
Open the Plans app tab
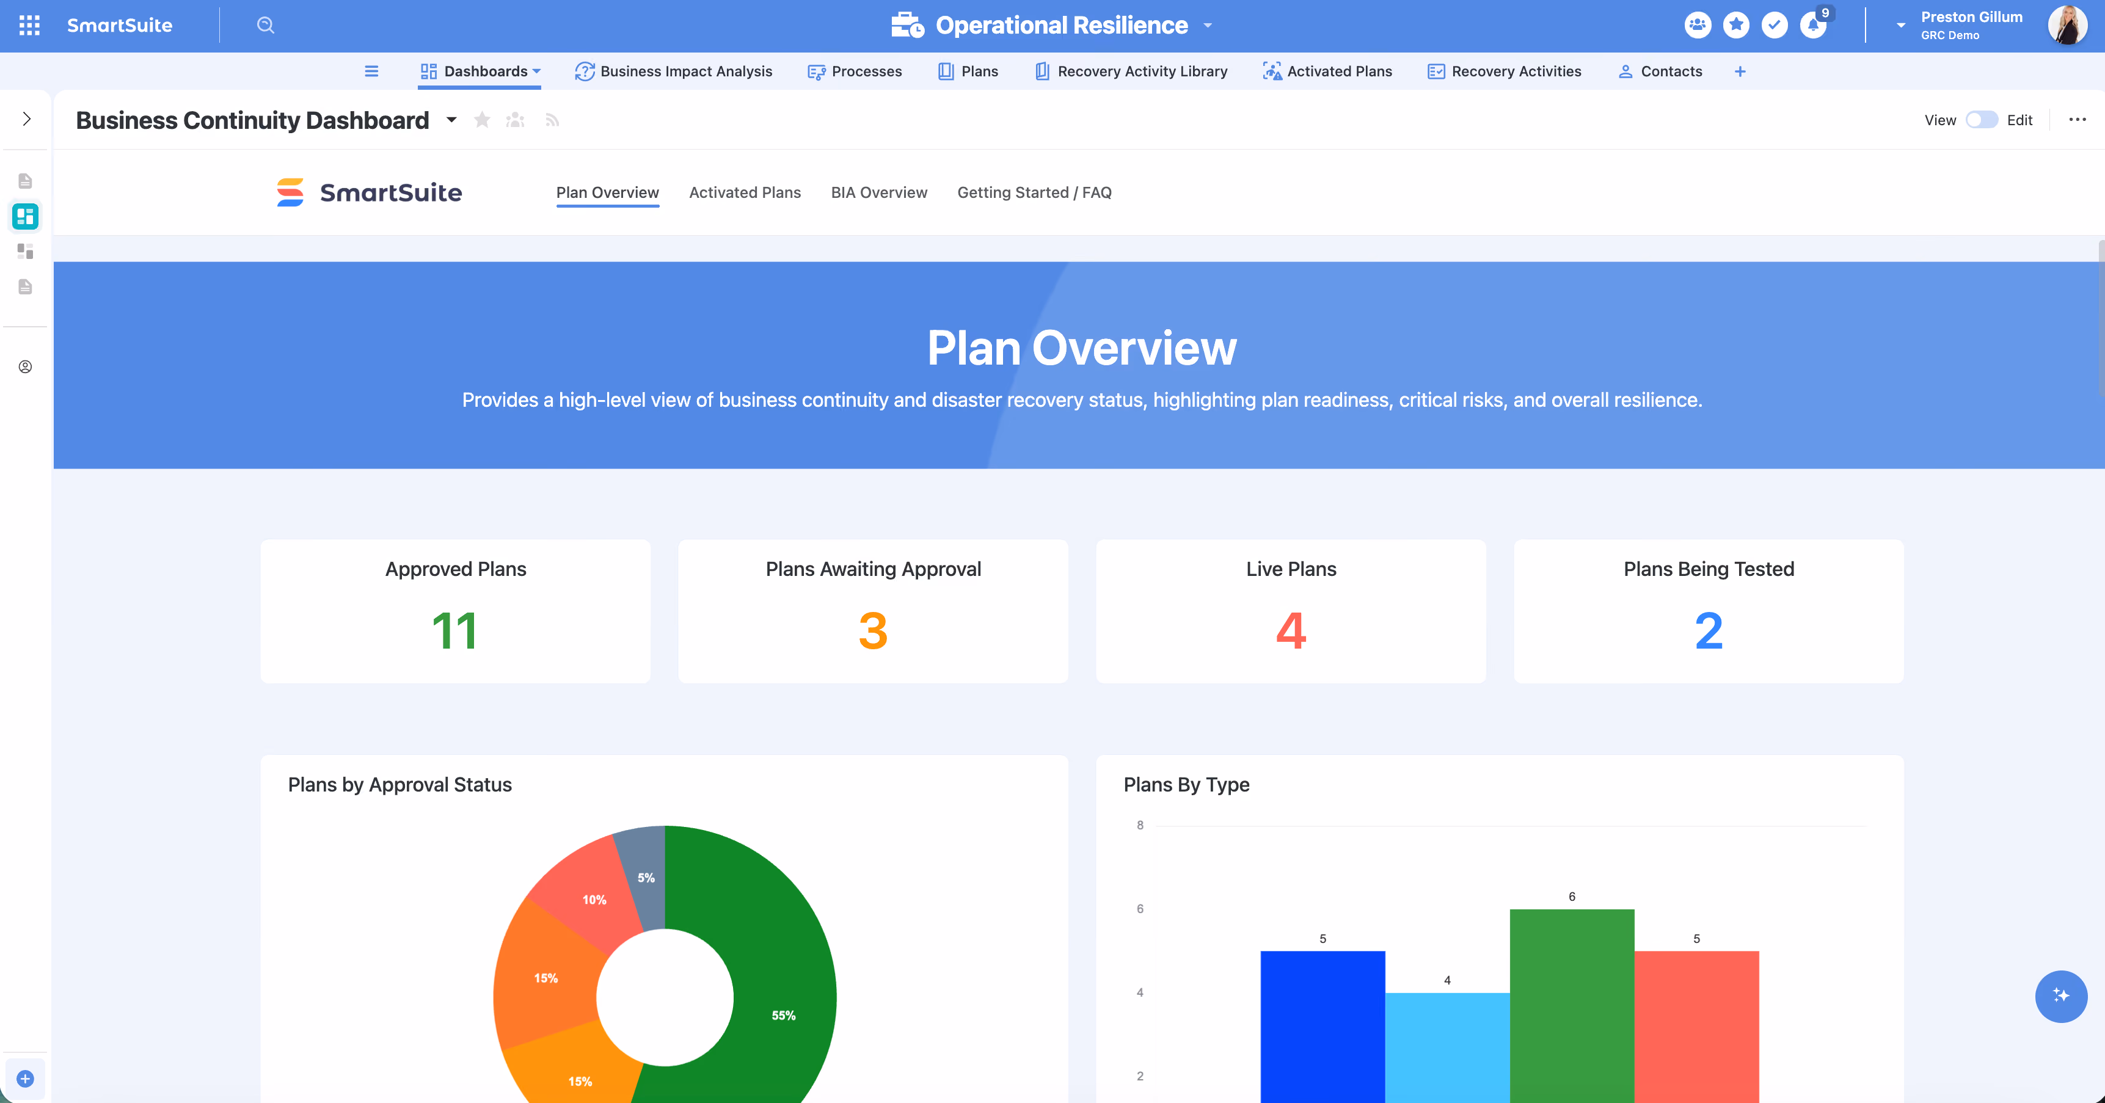pyautogui.click(x=968, y=72)
